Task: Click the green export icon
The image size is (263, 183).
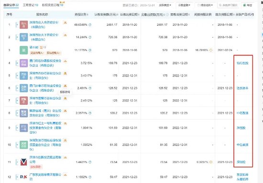Action: tap(244, 5)
